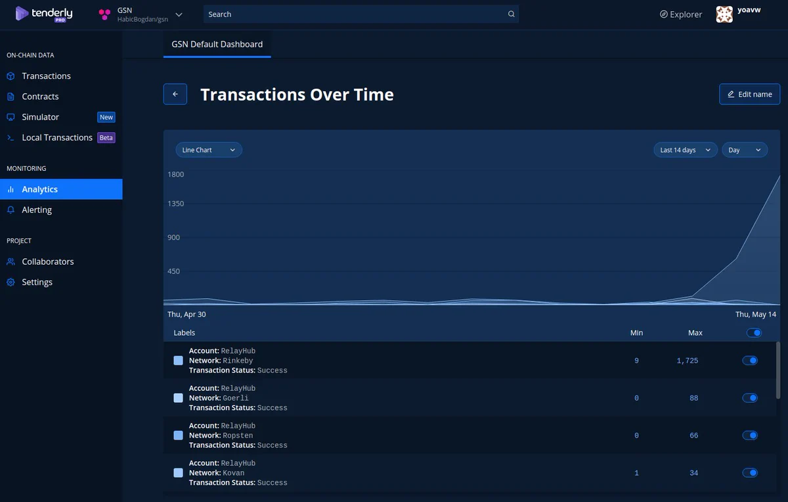This screenshot has width=788, height=502.
Task: Open the Collaborators menu item
Action: pyautogui.click(x=61, y=262)
